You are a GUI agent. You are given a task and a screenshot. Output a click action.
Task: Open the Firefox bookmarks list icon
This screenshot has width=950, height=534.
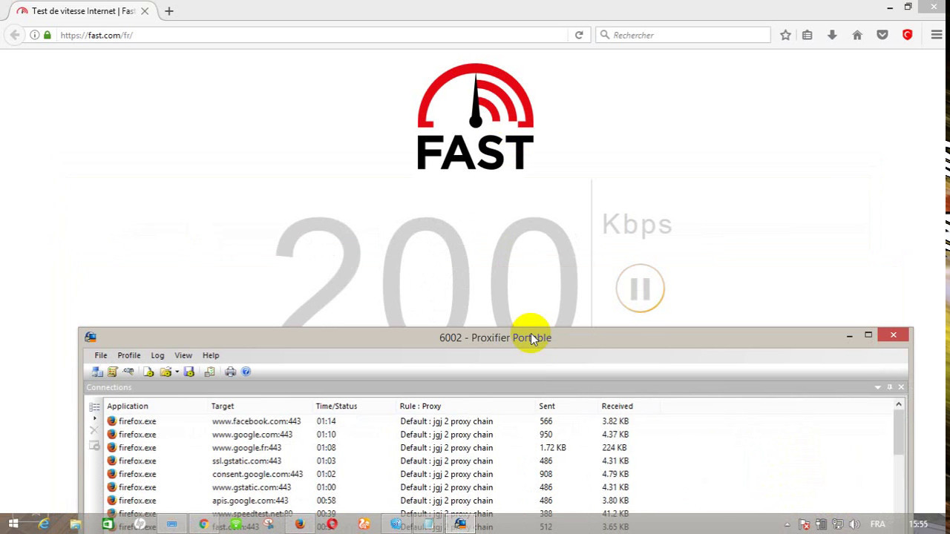coord(807,35)
